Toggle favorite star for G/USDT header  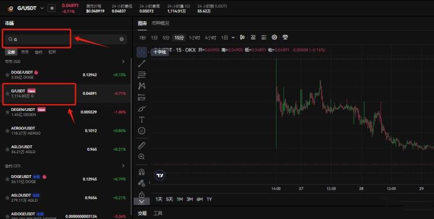tap(52, 8)
